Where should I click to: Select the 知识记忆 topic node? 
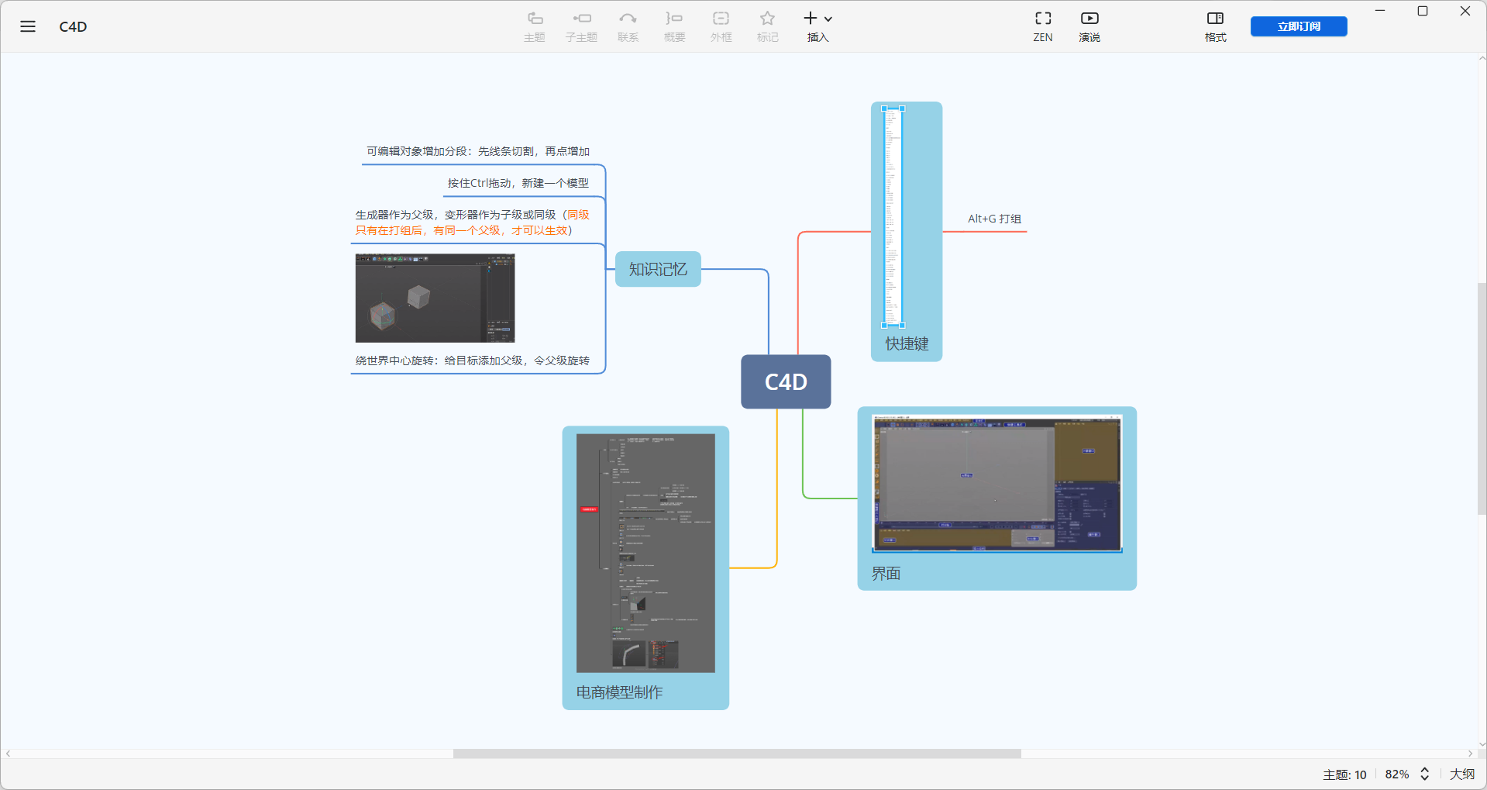pyautogui.click(x=658, y=269)
